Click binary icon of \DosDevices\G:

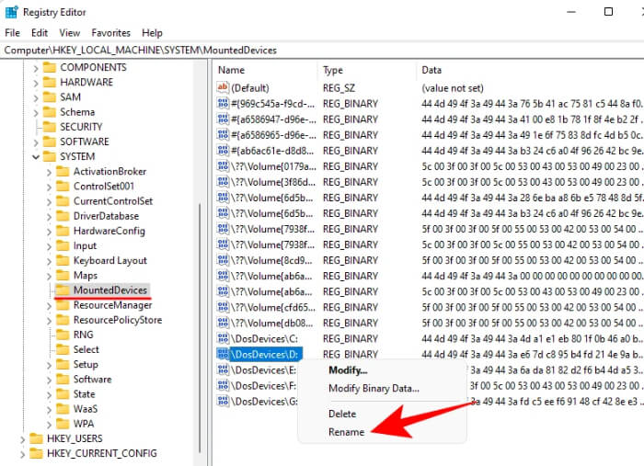point(223,401)
